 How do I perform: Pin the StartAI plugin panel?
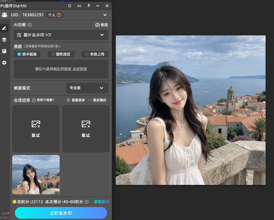pyautogui.click(x=89, y=6)
